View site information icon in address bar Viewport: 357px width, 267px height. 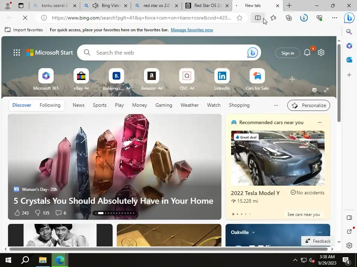click(44, 18)
